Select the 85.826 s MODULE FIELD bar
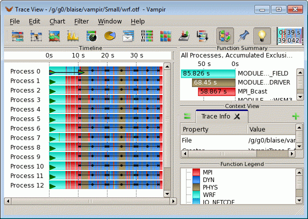The height and width of the screenshot is (219, 308). point(208,73)
